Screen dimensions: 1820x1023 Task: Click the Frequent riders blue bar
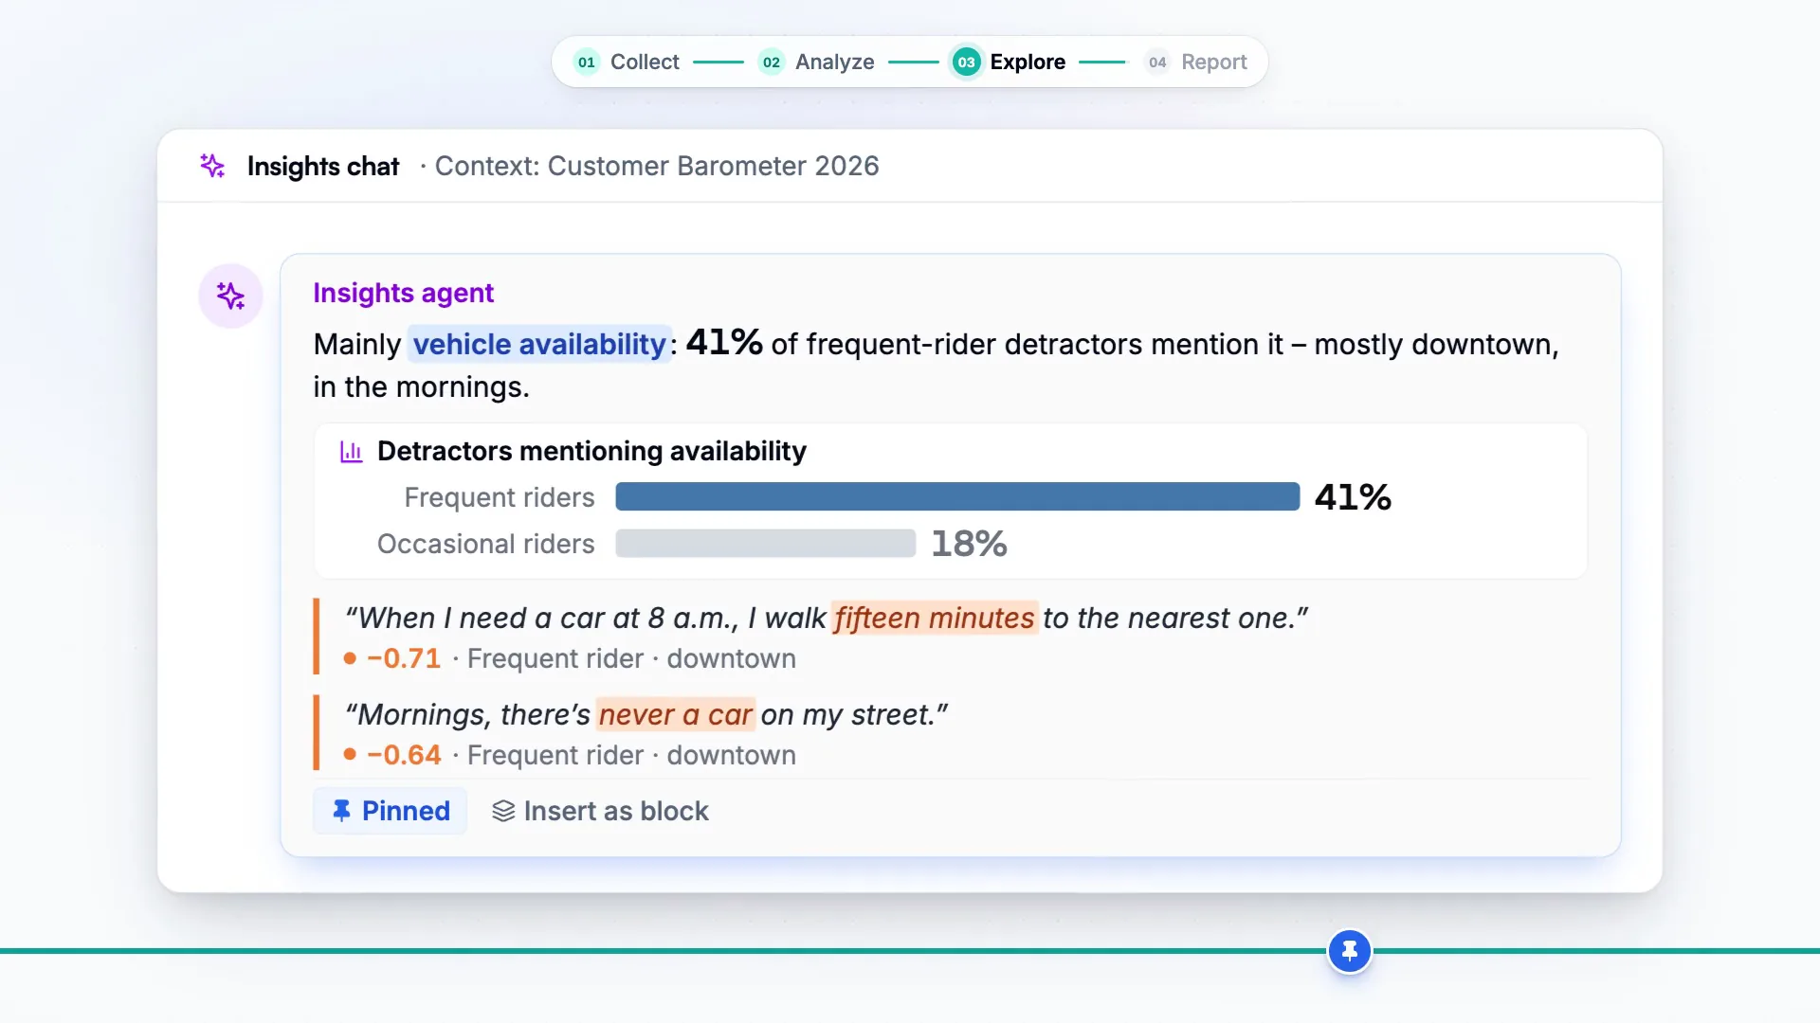(957, 496)
